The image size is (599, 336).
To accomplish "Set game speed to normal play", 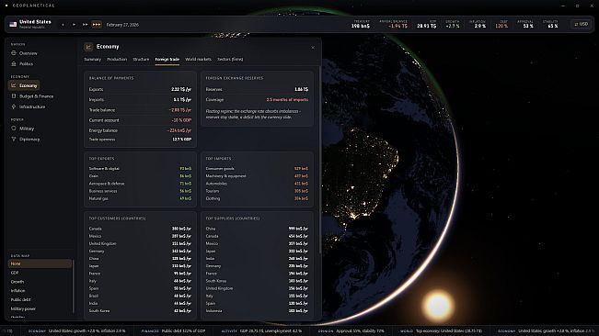I will point(75,25).
